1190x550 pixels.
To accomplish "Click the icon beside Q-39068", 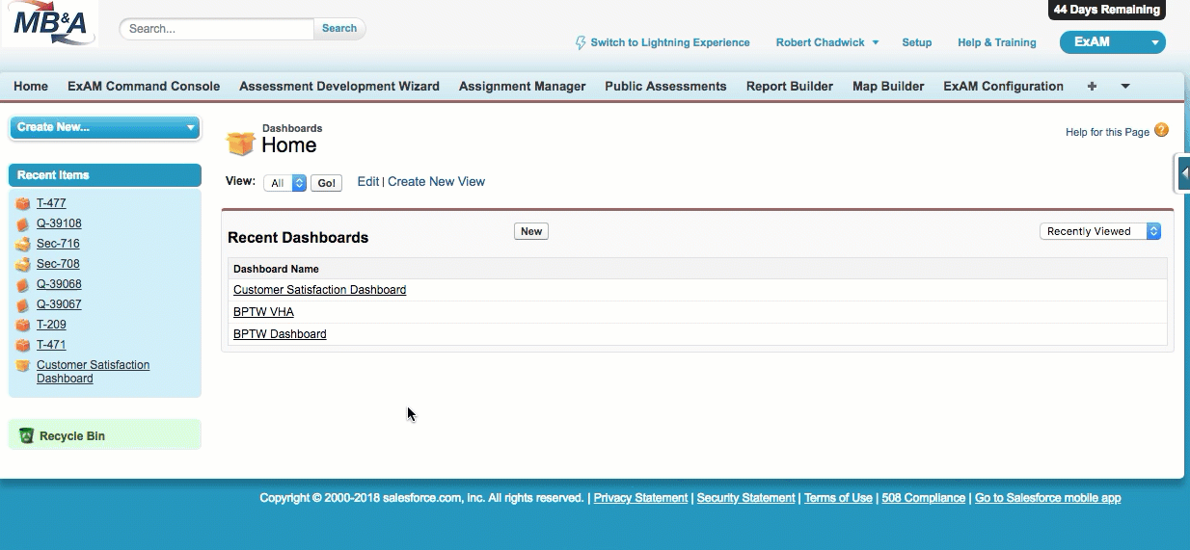I will 23,284.
